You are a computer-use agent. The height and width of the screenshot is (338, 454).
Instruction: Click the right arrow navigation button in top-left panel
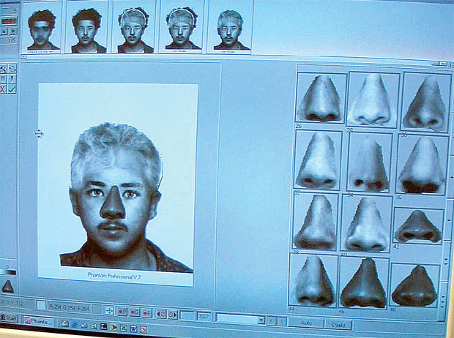[12, 31]
